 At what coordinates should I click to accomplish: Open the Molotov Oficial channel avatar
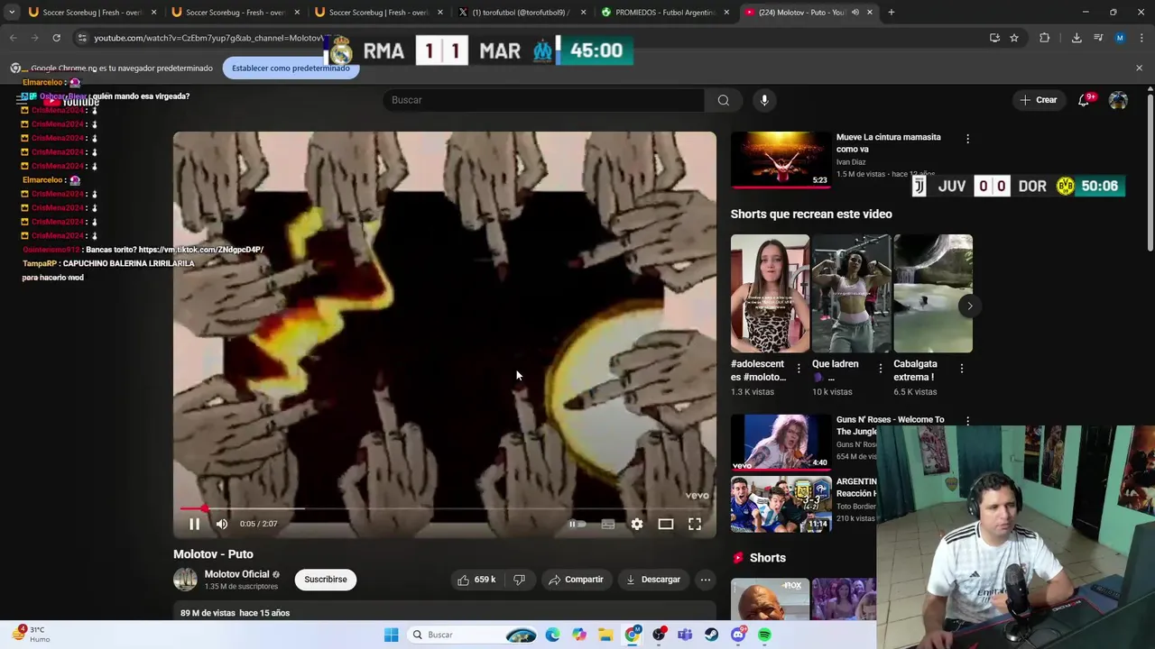tap(185, 580)
